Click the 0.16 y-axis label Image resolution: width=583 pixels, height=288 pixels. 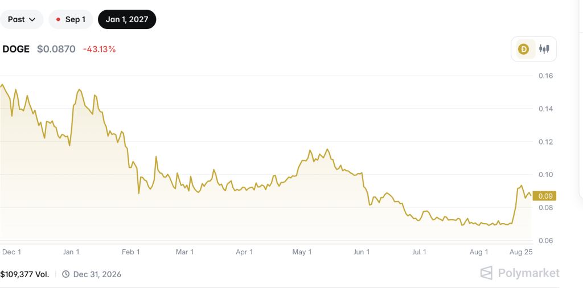[x=546, y=76]
